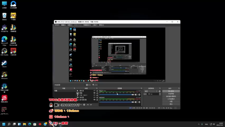This screenshot has height=127, width=225.
Task: Open 桌面音频 audio settings gear
Action: [x=139, y=102]
